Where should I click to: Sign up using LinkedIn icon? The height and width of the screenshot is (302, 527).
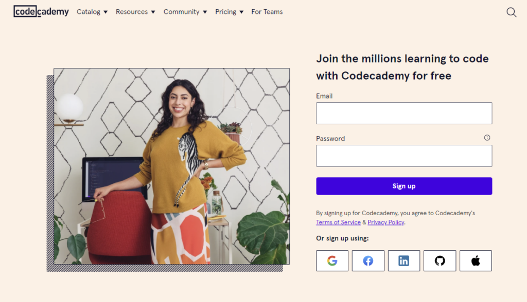pyautogui.click(x=404, y=261)
